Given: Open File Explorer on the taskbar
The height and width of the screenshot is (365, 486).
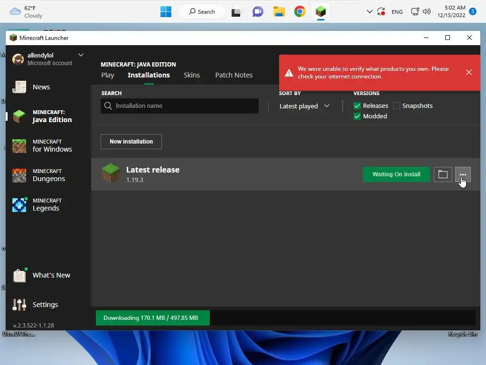Looking at the screenshot, I should (279, 12).
